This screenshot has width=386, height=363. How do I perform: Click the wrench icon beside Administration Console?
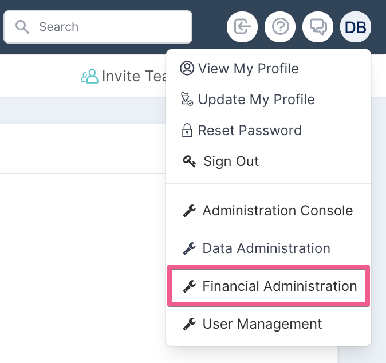click(x=190, y=211)
